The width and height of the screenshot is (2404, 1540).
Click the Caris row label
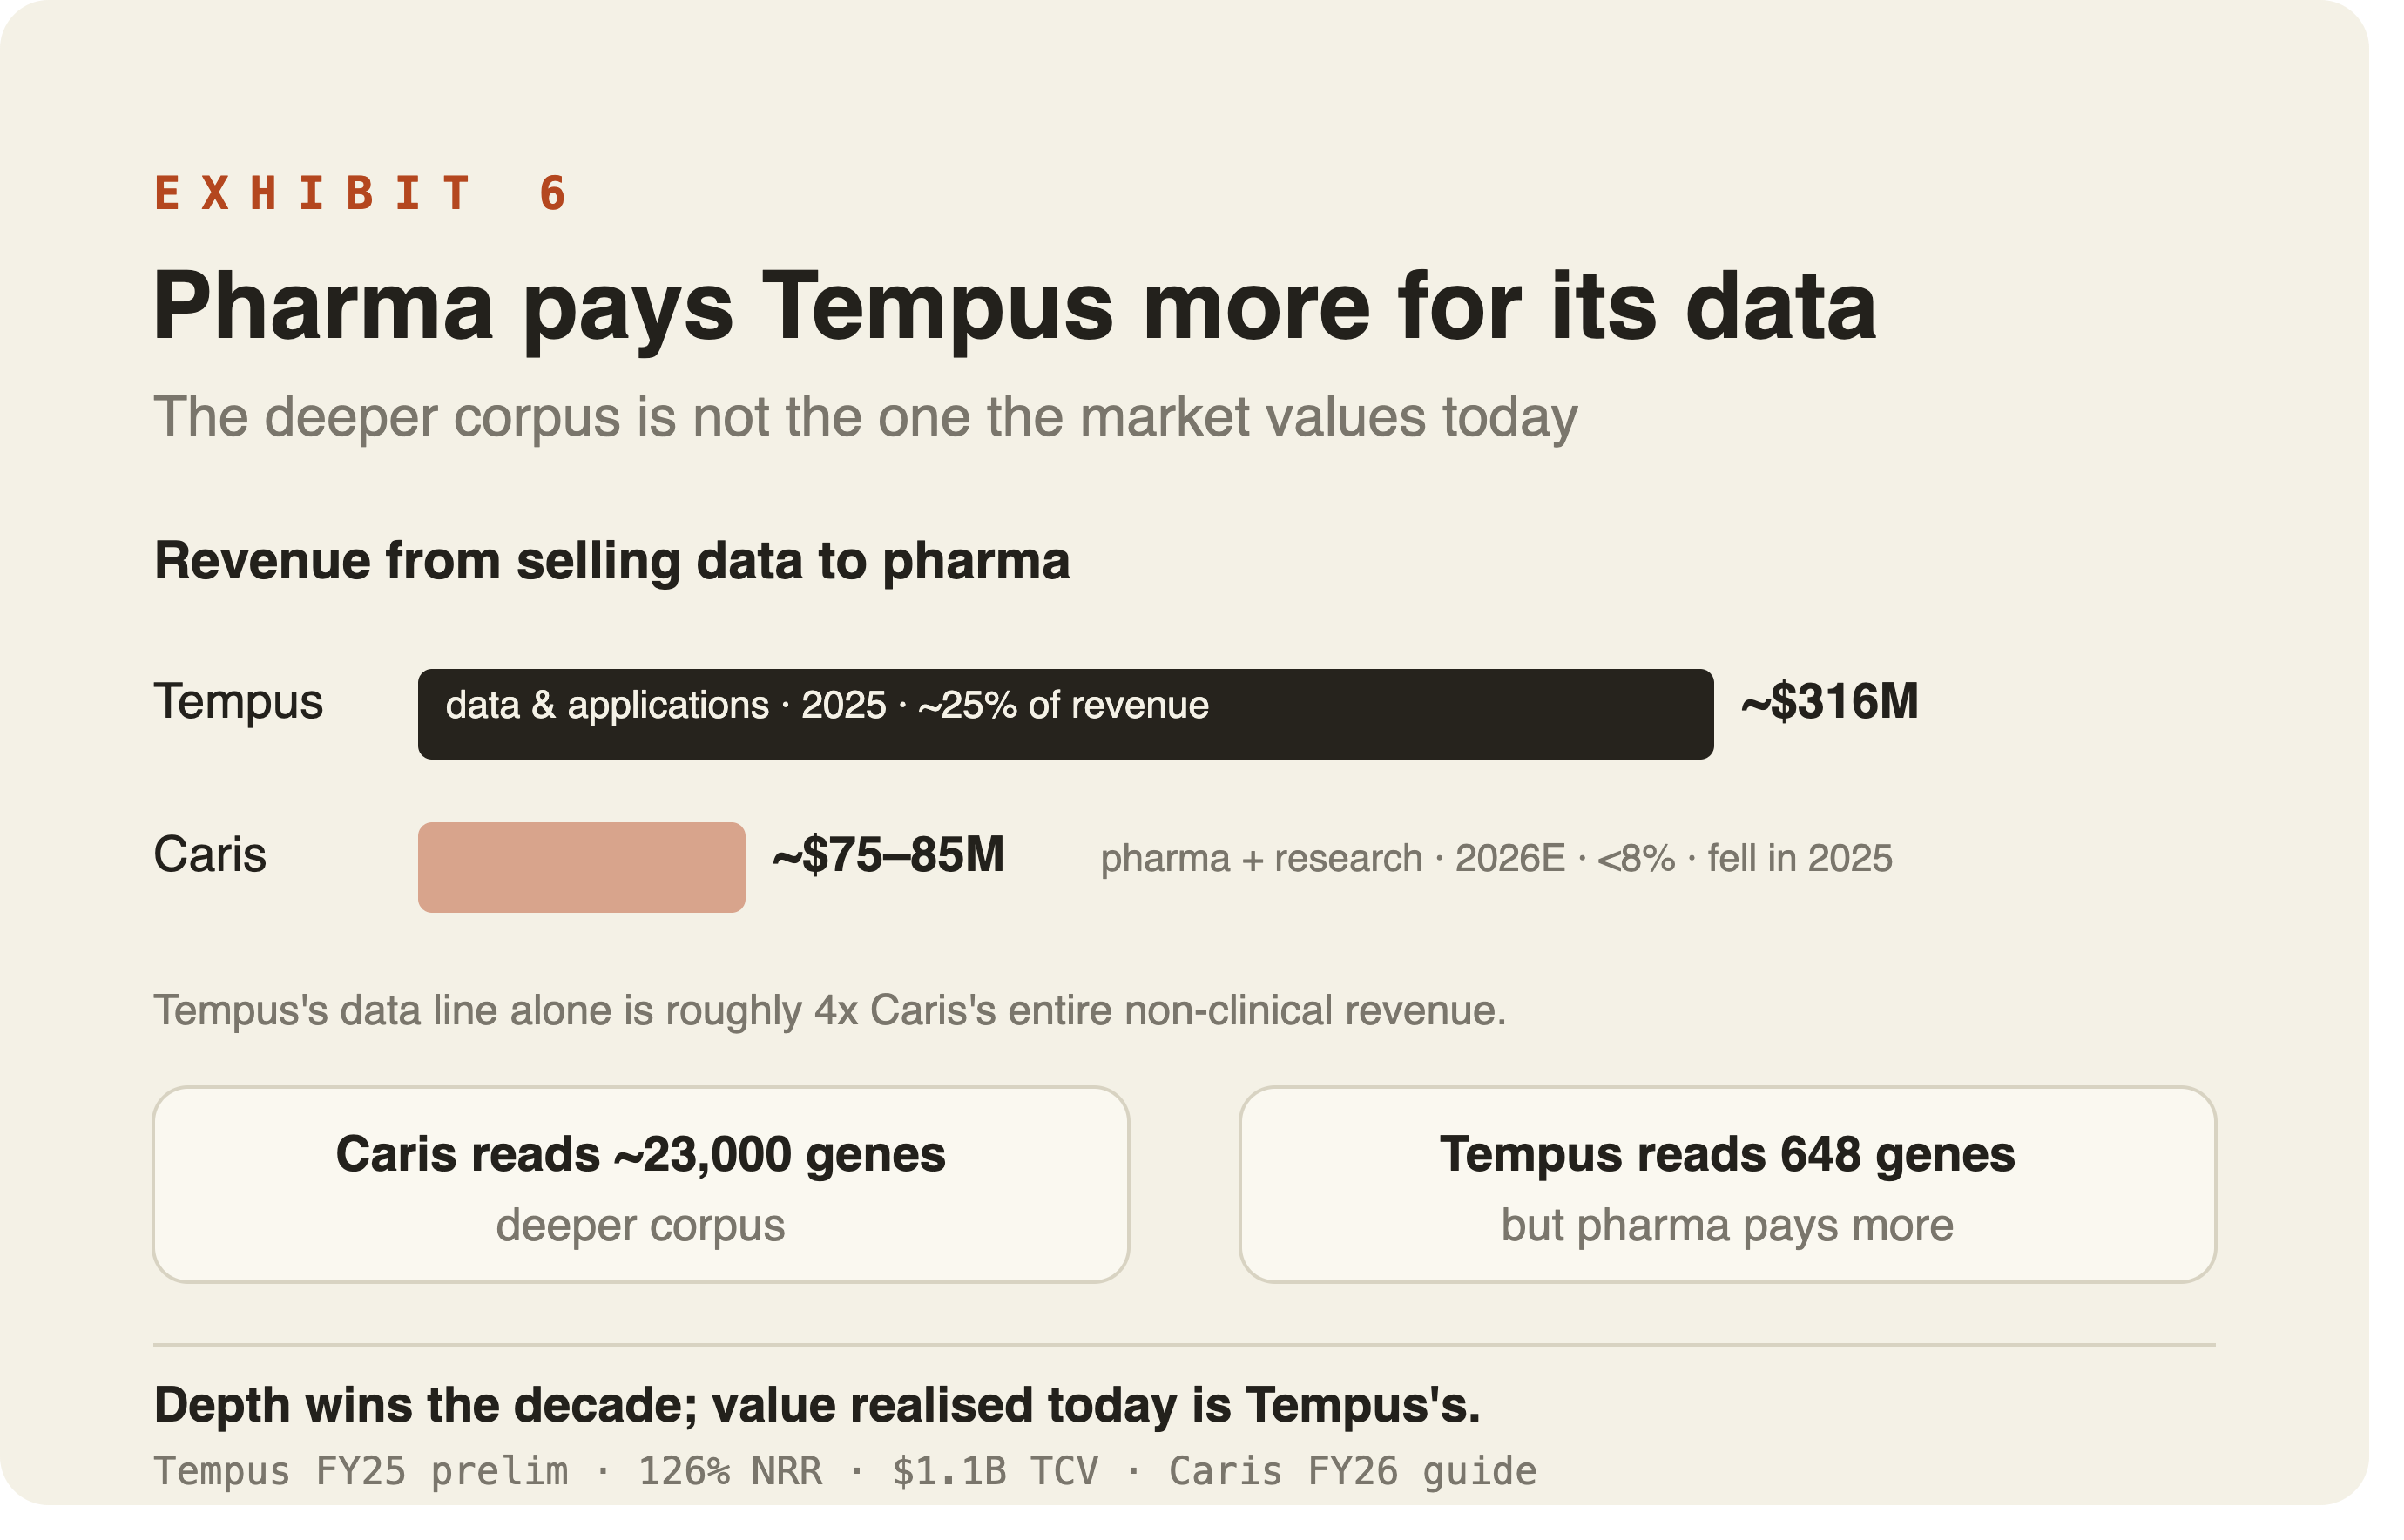click(x=210, y=855)
